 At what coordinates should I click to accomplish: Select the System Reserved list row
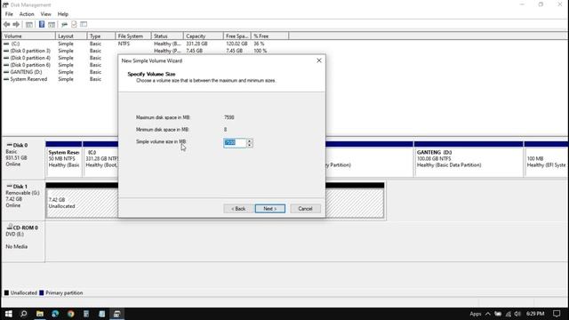tap(60, 79)
